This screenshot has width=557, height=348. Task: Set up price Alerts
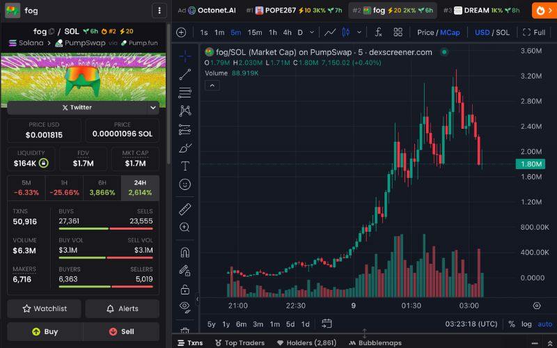(x=123, y=308)
